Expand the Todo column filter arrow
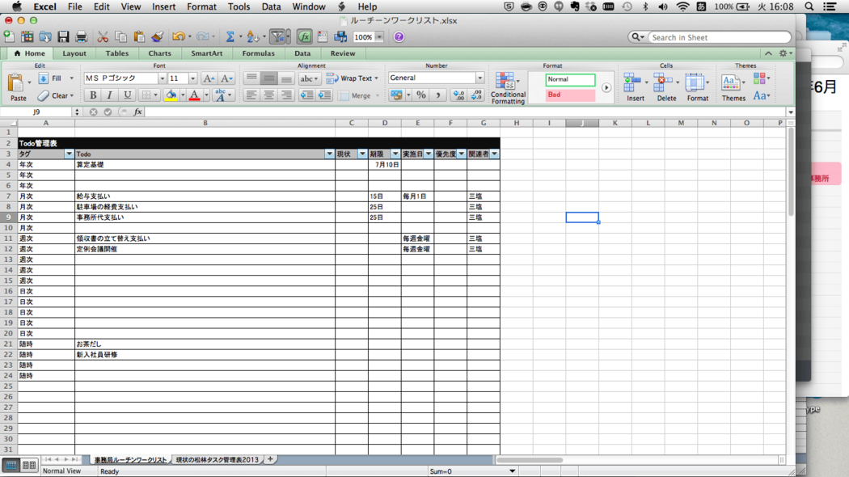This screenshot has width=849, height=477. pyautogui.click(x=329, y=154)
